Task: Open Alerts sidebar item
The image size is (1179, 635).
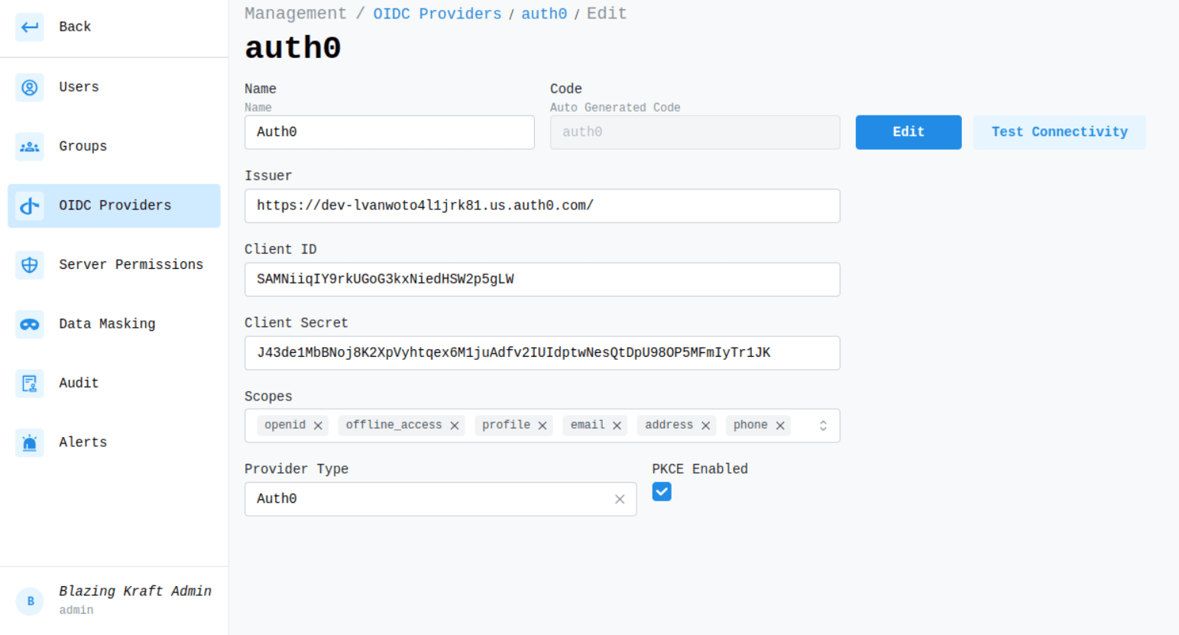Action: coord(114,442)
